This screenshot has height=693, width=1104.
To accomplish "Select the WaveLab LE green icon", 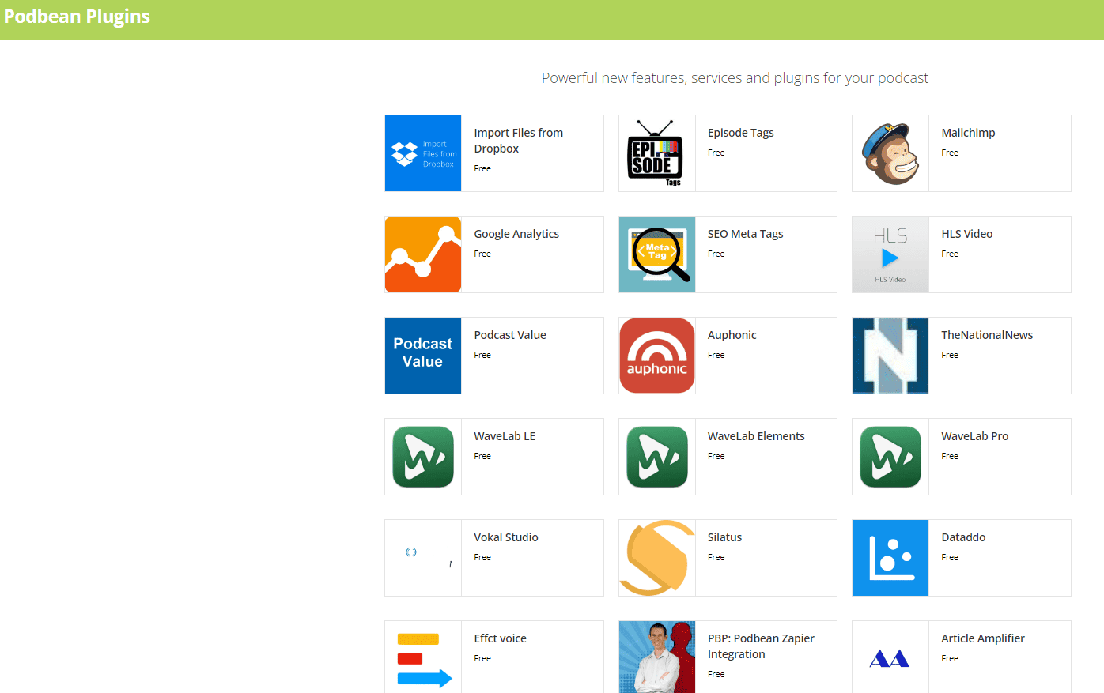I will point(423,457).
